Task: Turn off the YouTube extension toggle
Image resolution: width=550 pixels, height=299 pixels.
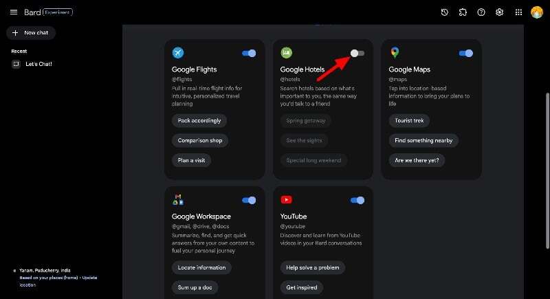Action: 357,200
